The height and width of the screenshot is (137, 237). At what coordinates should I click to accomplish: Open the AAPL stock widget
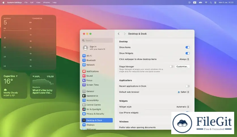click(43, 86)
